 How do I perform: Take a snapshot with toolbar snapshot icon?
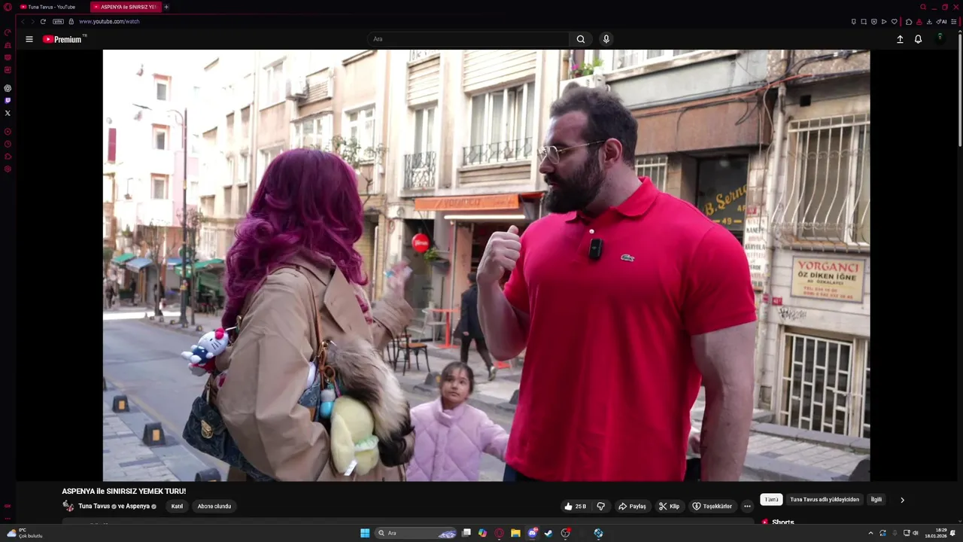pyautogui.click(x=864, y=22)
